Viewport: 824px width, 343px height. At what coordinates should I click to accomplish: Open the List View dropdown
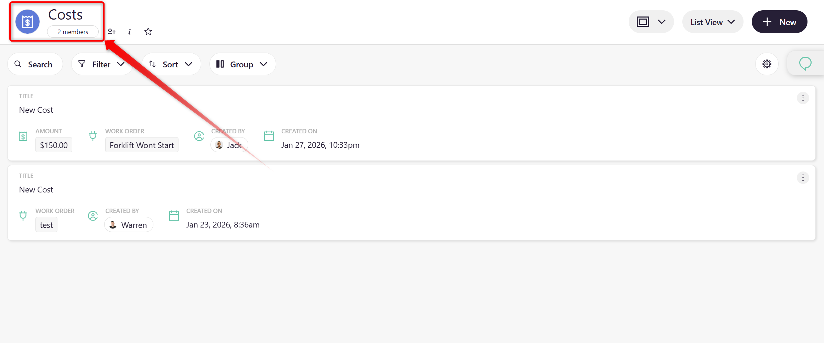tap(713, 22)
